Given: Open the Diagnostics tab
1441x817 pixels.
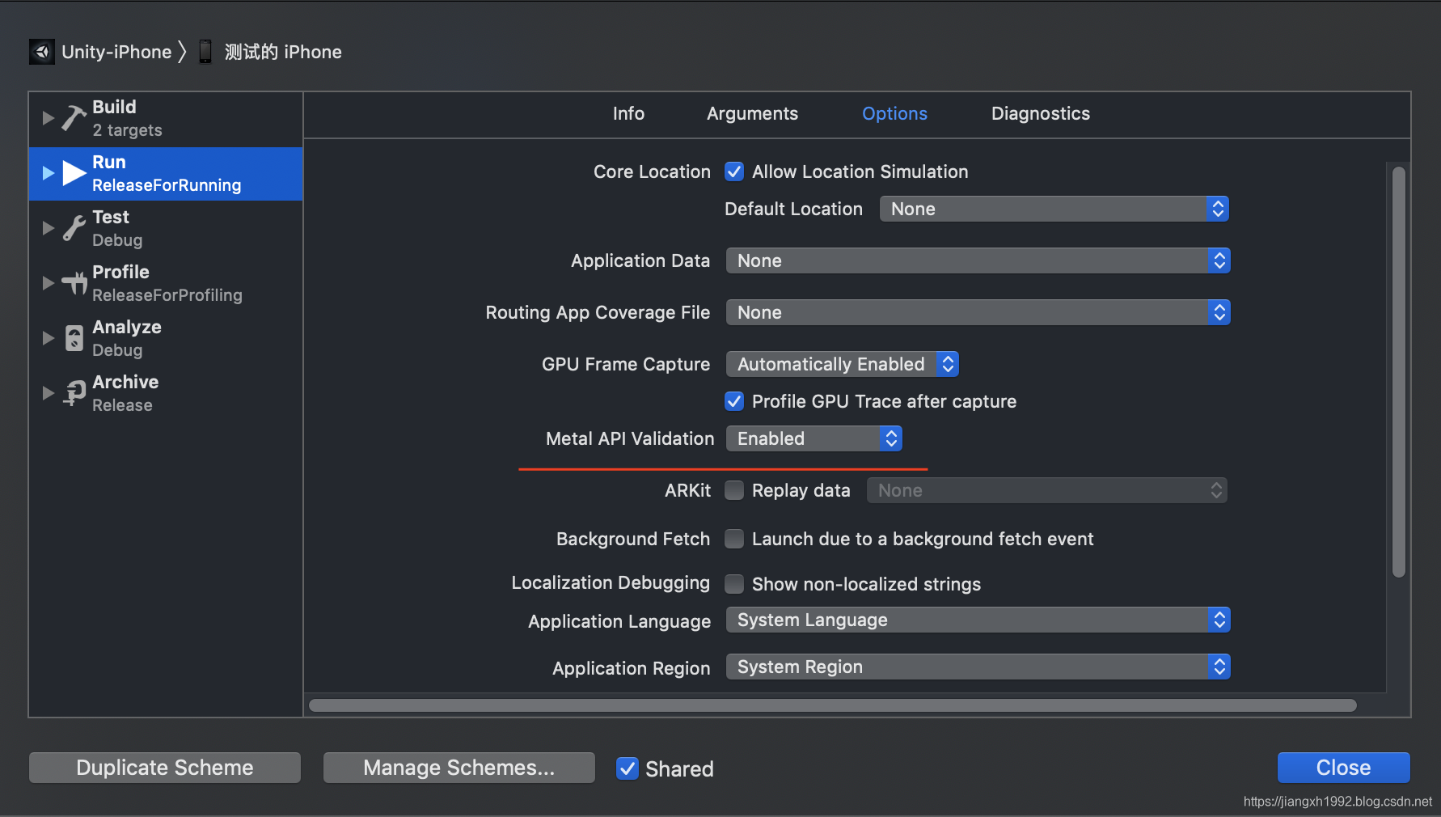Looking at the screenshot, I should coord(1041,114).
